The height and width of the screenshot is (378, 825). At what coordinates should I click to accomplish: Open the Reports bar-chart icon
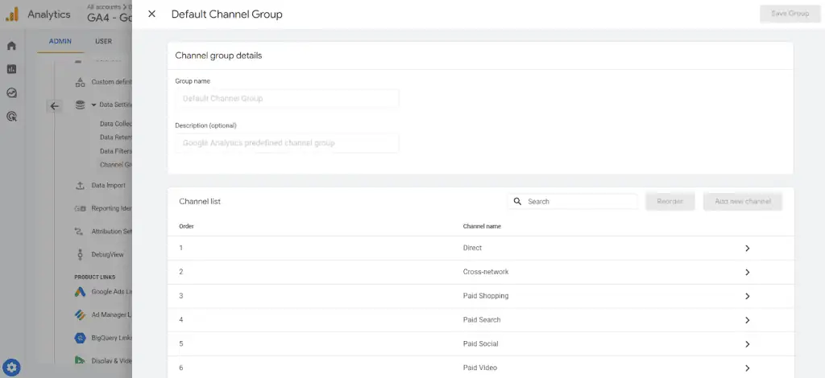tap(11, 69)
